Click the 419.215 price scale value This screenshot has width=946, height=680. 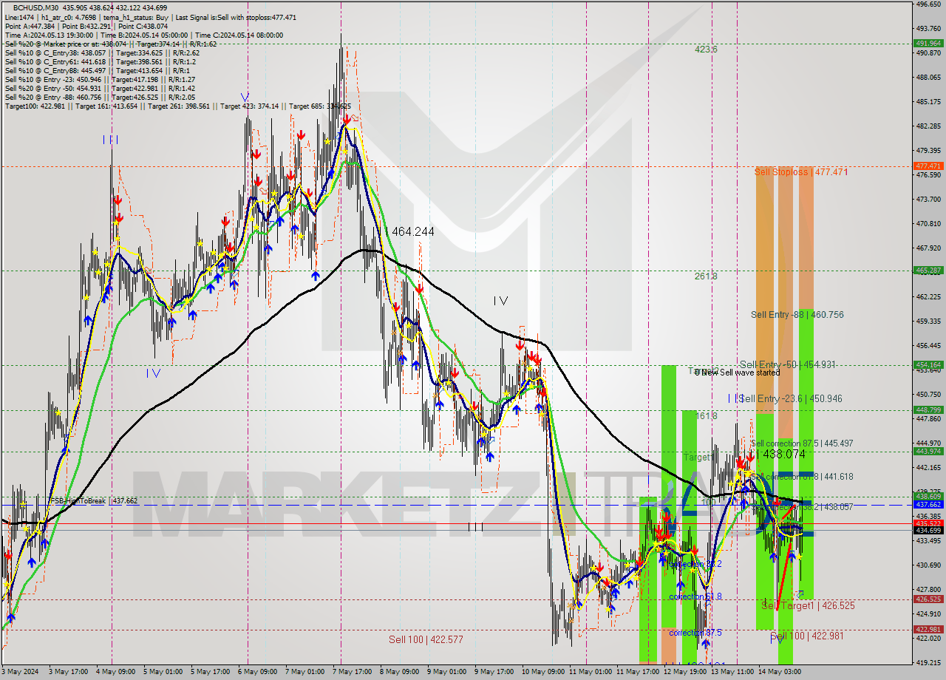(928, 662)
